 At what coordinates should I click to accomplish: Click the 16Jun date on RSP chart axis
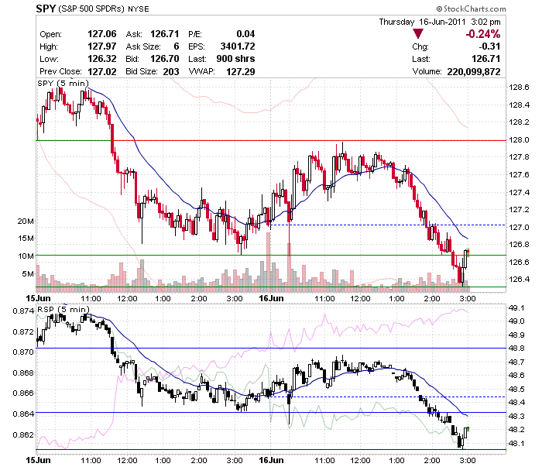click(x=271, y=461)
